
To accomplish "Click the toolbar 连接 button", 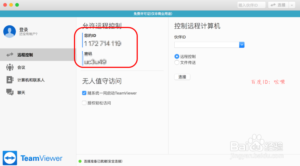I will 278,5.
